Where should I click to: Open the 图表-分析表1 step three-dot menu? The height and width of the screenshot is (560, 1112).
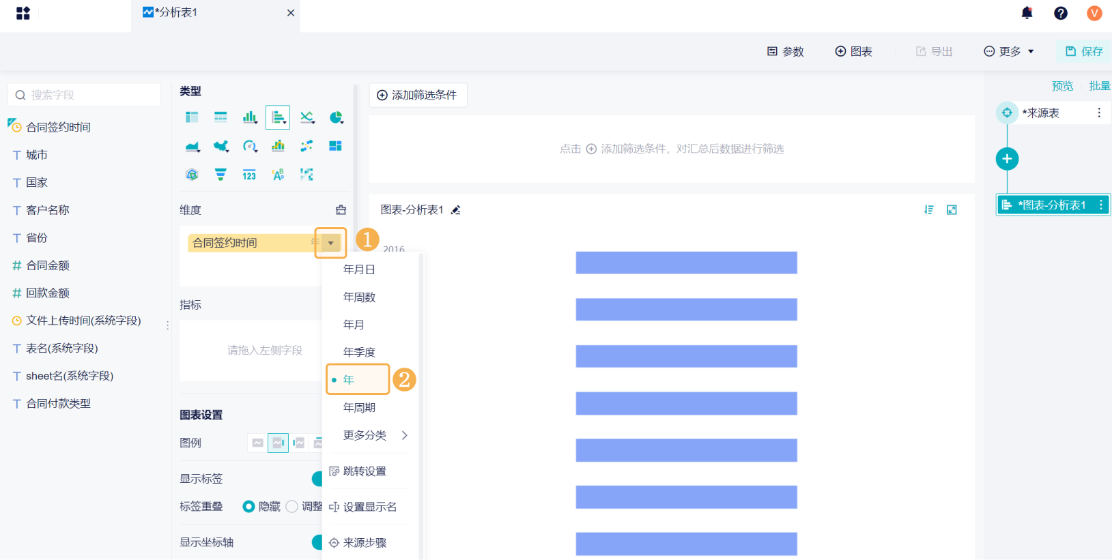coord(1101,205)
